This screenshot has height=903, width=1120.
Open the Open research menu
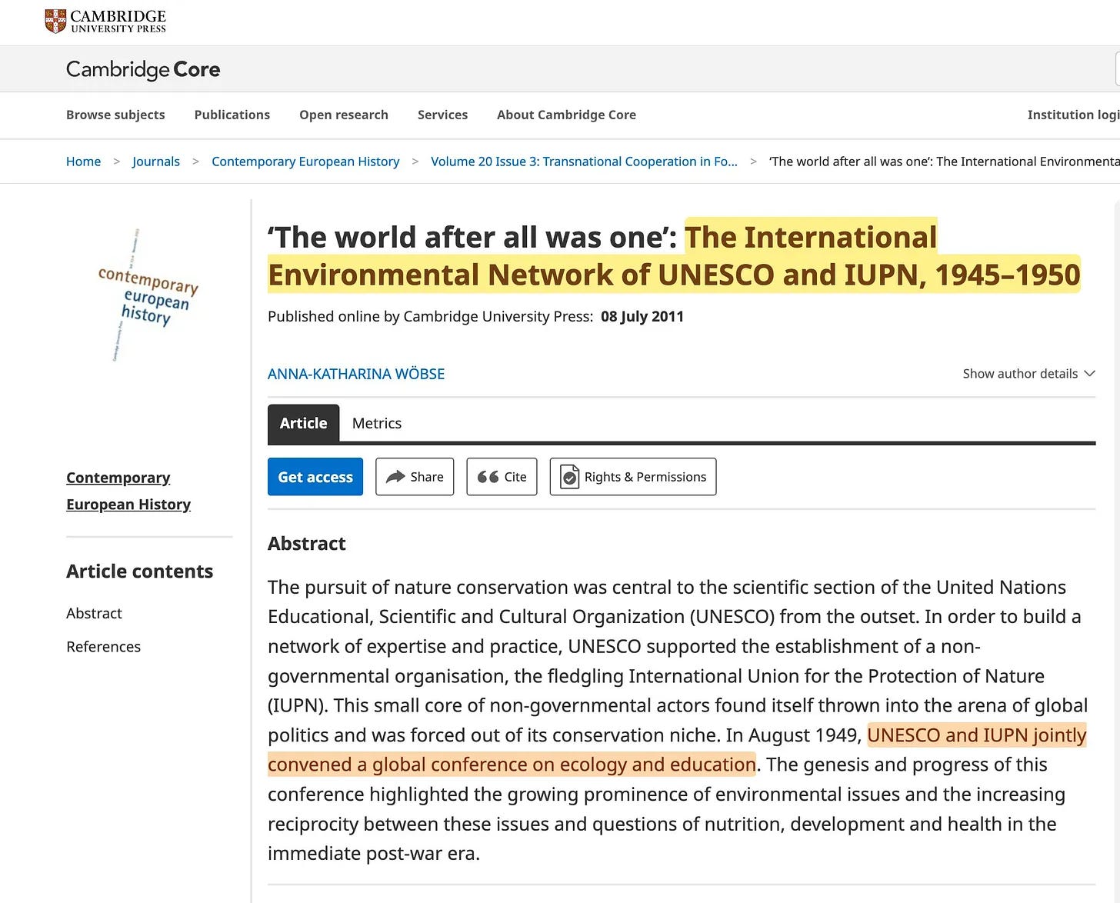[344, 115]
